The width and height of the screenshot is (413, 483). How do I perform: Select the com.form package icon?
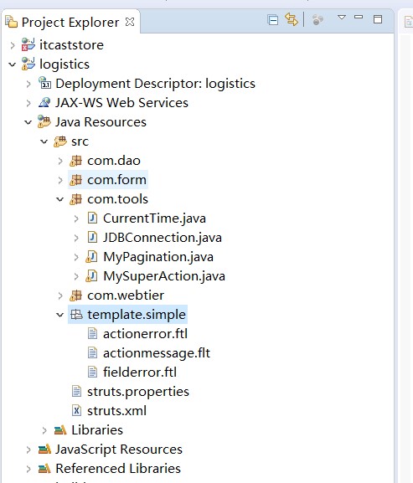[76, 180]
